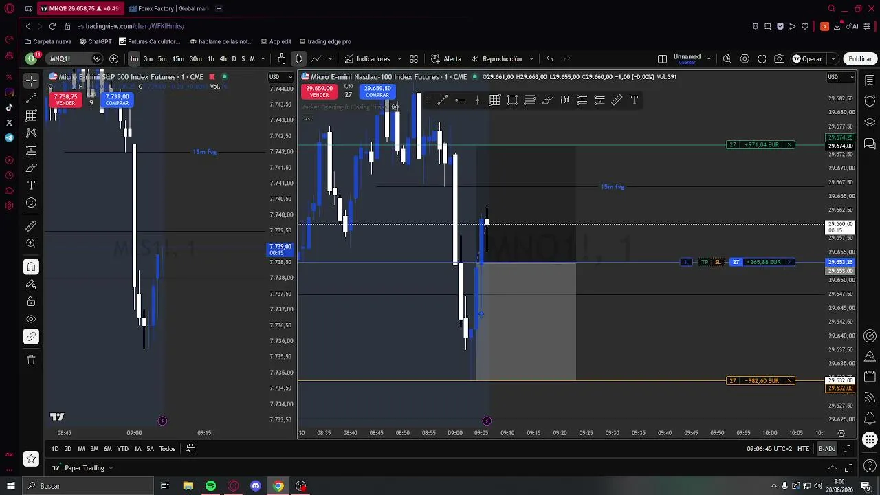Open the USD currency dropdown on S&P chart
Image resolution: width=880 pixels, height=495 pixels.
coord(280,77)
